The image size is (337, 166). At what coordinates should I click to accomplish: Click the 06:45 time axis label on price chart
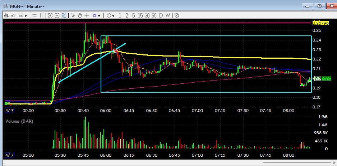tap(174, 111)
